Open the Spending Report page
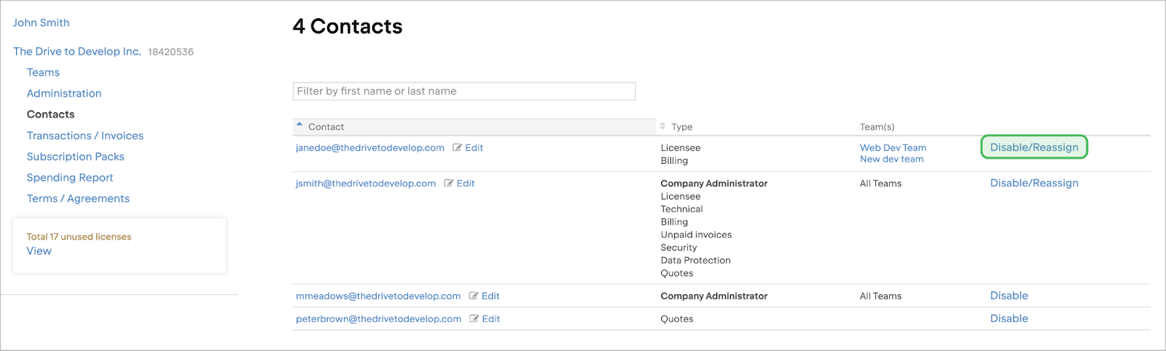The width and height of the screenshot is (1166, 351). tap(70, 178)
